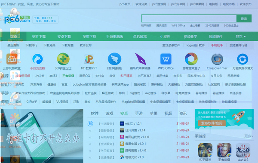The width and height of the screenshot is (258, 163).
Task: Click the pc6游戏网 top link
Action: pyautogui.click(x=159, y=4)
